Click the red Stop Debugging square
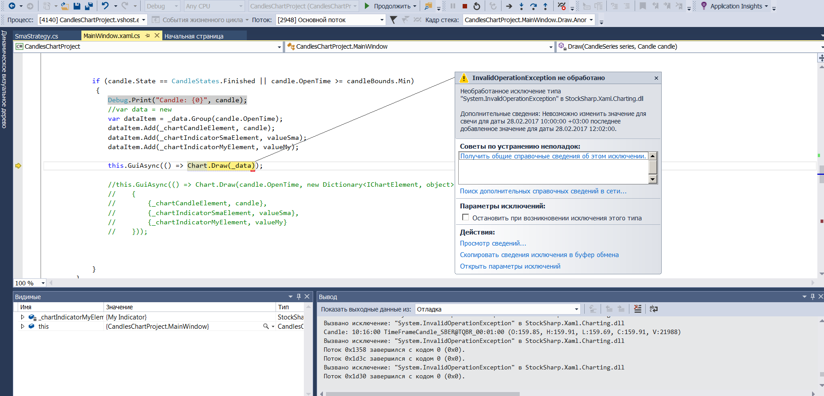 coord(464,6)
